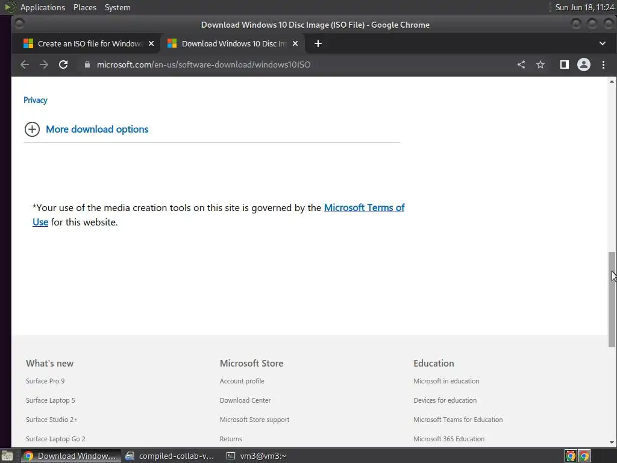Screen dimensions: 617x463
Task: Go to Download Center link
Action: tap(245, 400)
